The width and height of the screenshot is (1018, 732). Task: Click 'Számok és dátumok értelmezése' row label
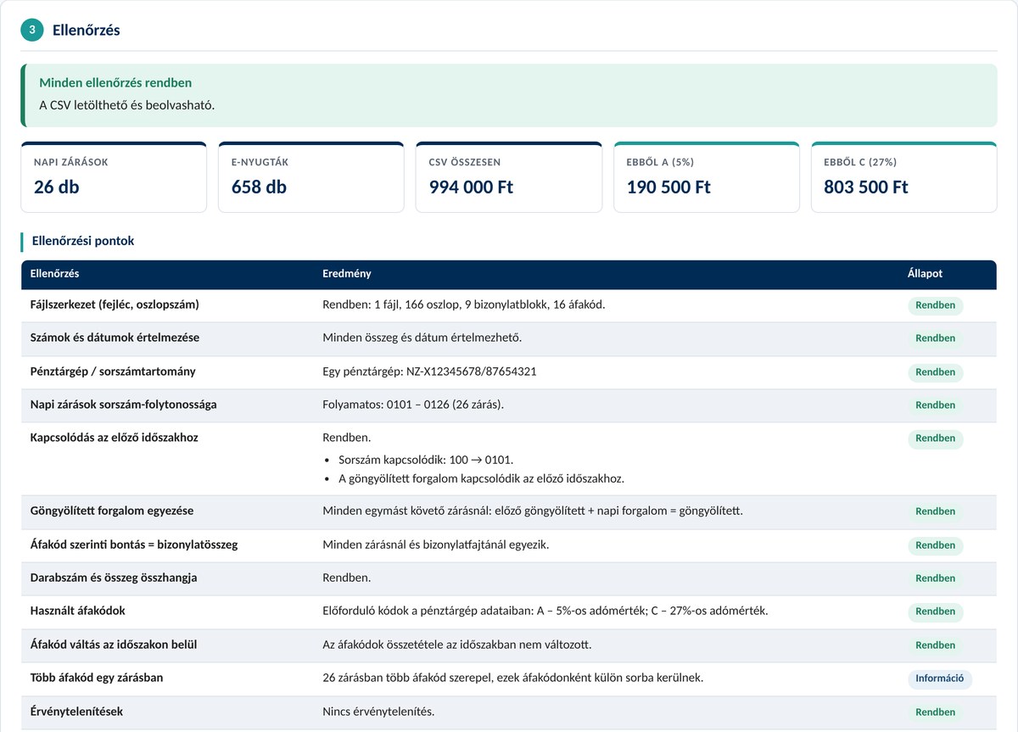coord(115,338)
